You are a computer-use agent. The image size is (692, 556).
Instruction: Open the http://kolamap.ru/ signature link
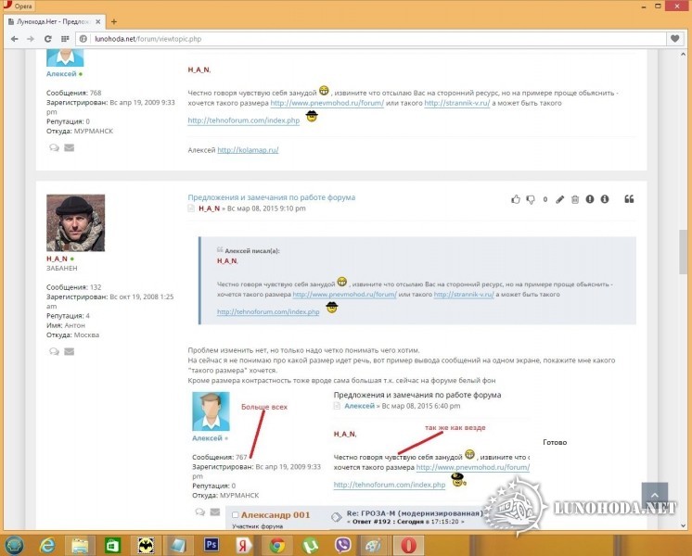click(248, 149)
